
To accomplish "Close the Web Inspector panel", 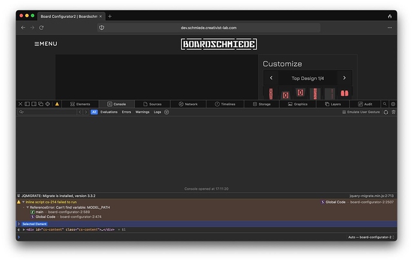I will coord(20,104).
